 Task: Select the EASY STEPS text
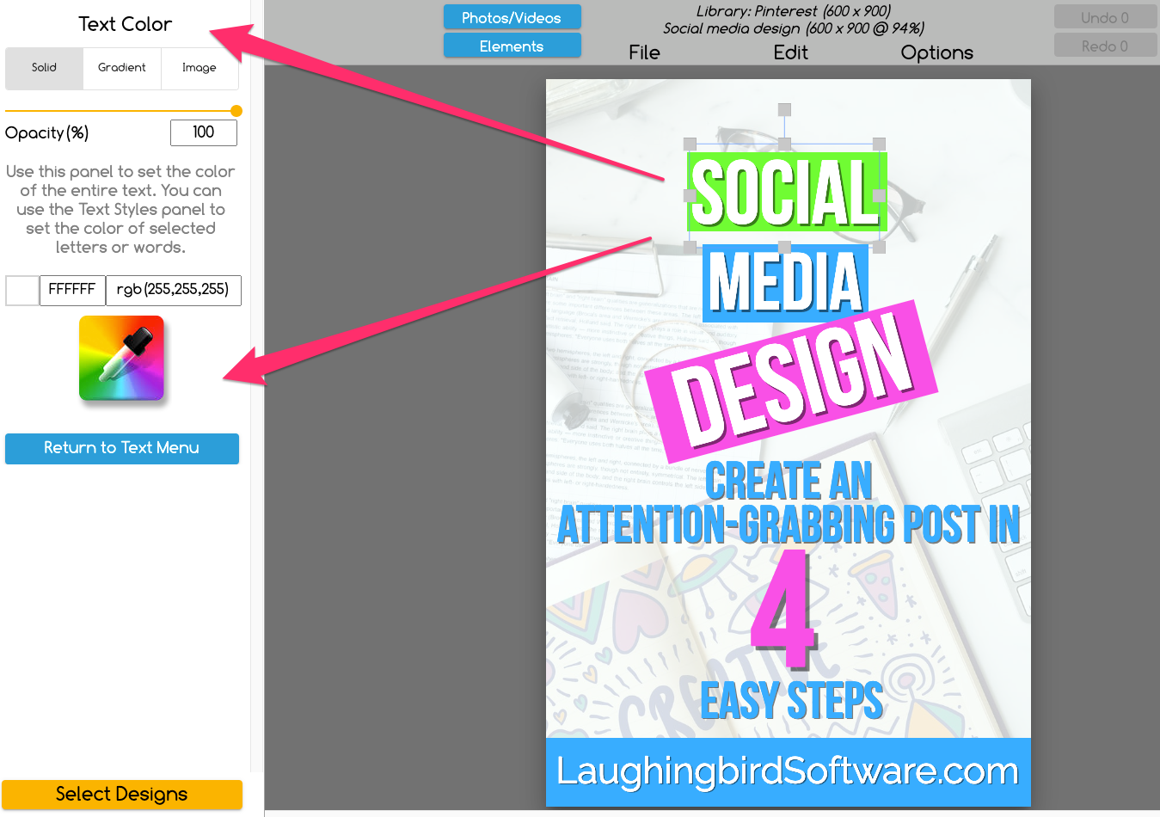coord(791,700)
